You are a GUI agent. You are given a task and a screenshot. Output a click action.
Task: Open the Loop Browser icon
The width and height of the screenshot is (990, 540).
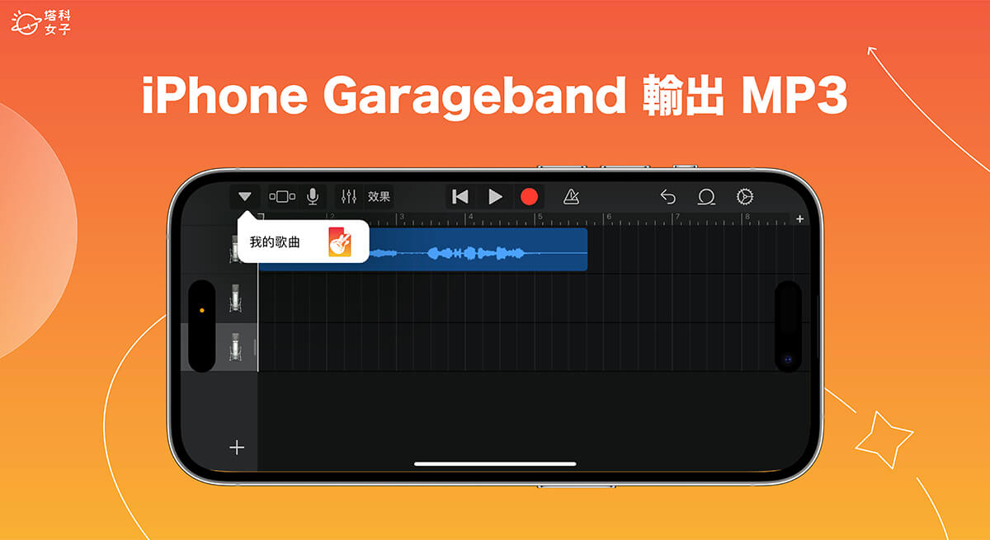pyautogui.click(x=706, y=196)
